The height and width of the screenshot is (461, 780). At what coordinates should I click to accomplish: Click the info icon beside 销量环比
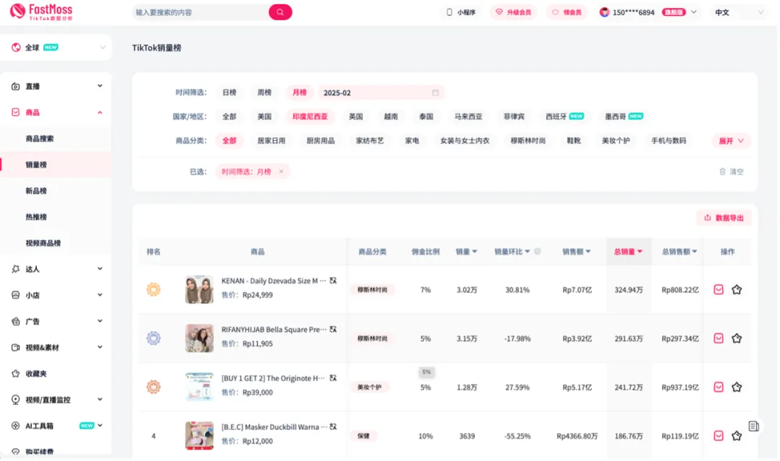[539, 252]
